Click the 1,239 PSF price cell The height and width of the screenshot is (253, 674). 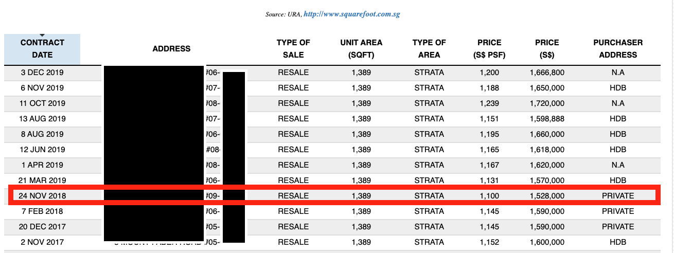[x=489, y=103]
